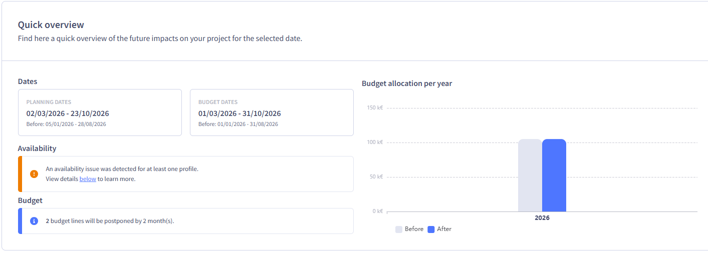
Task: Select the Planning Dates card
Action: pos(100,112)
